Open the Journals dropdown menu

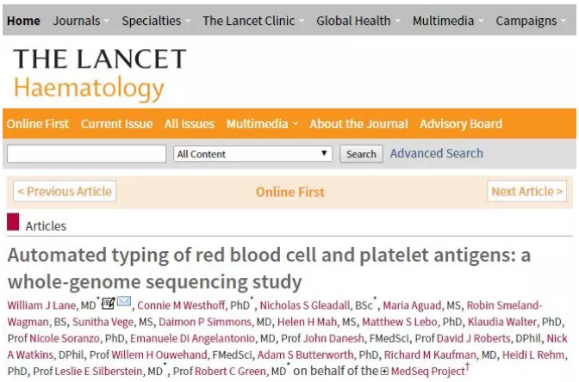pyautogui.click(x=82, y=21)
